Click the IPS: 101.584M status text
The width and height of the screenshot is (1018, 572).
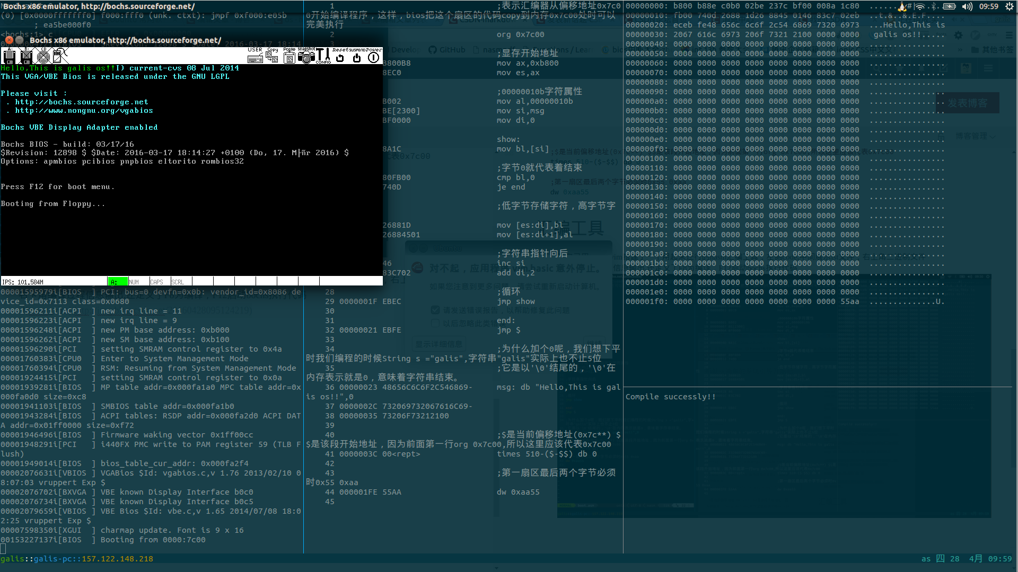coord(23,282)
